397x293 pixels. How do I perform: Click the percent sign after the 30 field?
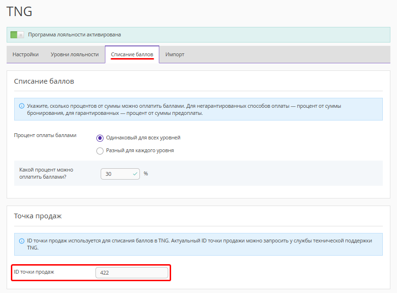(x=146, y=173)
